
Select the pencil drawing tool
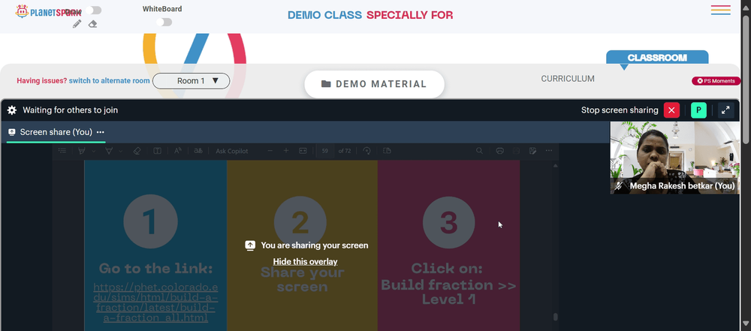point(77,24)
